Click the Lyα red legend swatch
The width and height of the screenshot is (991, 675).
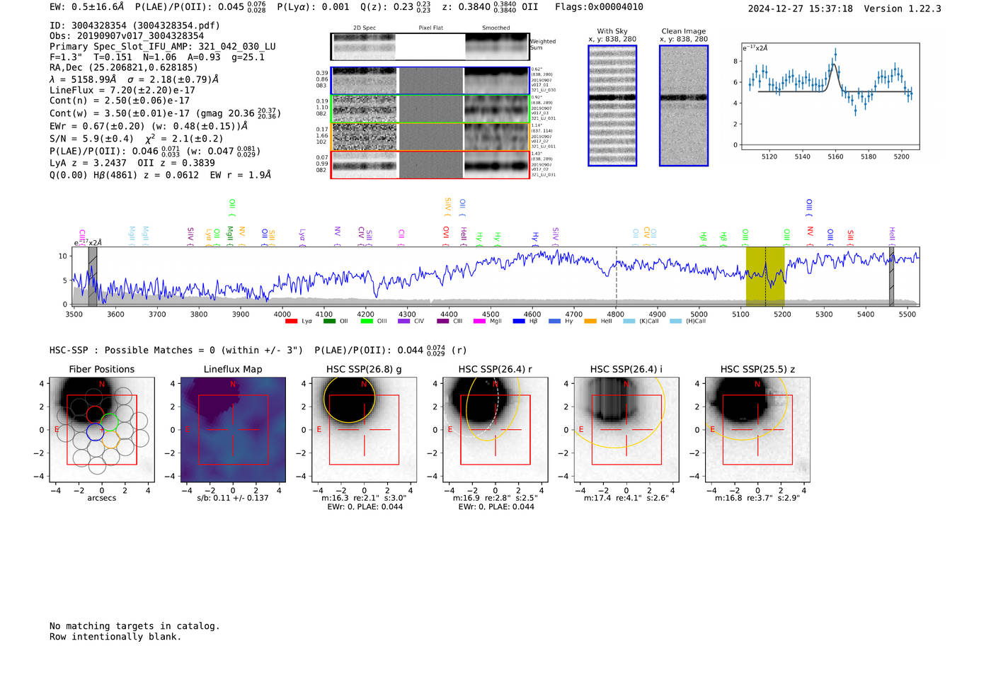(x=291, y=322)
